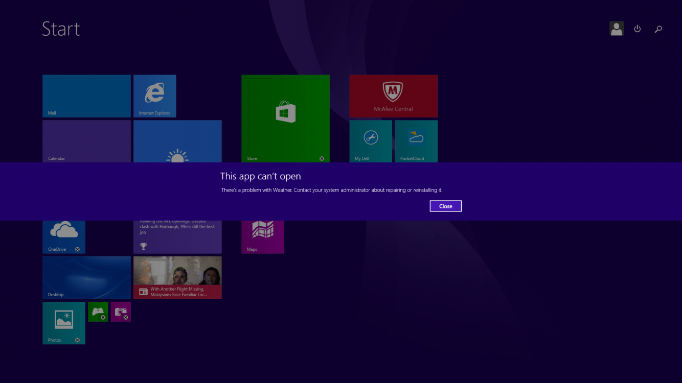682x383 pixels.
Task: Open the power options button
Action: coord(638,29)
